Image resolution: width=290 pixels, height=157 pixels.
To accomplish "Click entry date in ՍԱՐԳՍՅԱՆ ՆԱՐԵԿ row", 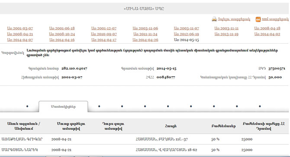I will (x=61, y=150).
